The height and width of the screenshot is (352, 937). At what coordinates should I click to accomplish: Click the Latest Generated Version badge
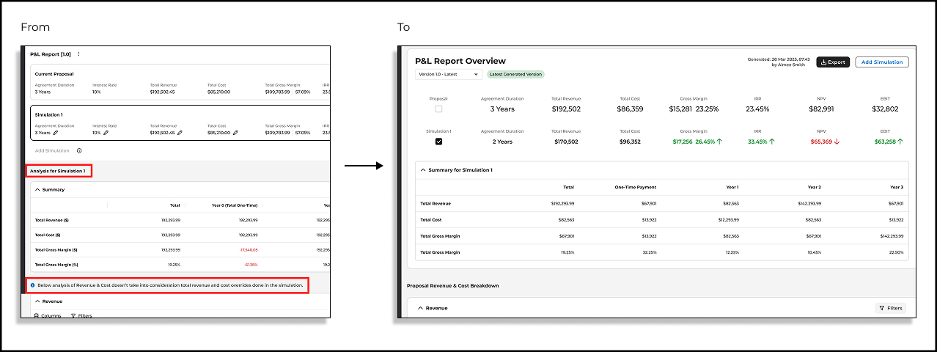pyautogui.click(x=515, y=74)
